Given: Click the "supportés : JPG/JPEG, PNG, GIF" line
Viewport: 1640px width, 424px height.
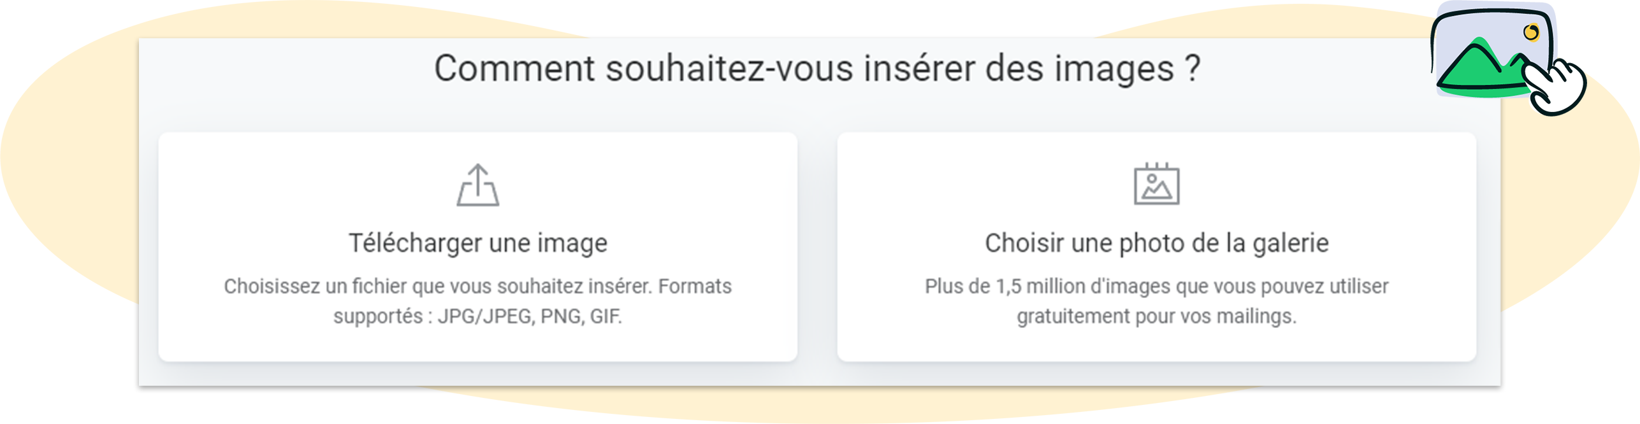Looking at the screenshot, I should [x=477, y=316].
